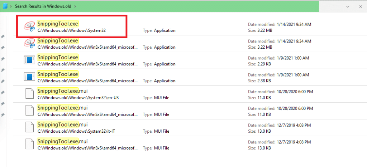Image resolution: width=367 pixels, height=167 pixels.
Task: Select SnippingTool.exe name dated 1/14/2021 in WinSxS
Action: [58, 40]
